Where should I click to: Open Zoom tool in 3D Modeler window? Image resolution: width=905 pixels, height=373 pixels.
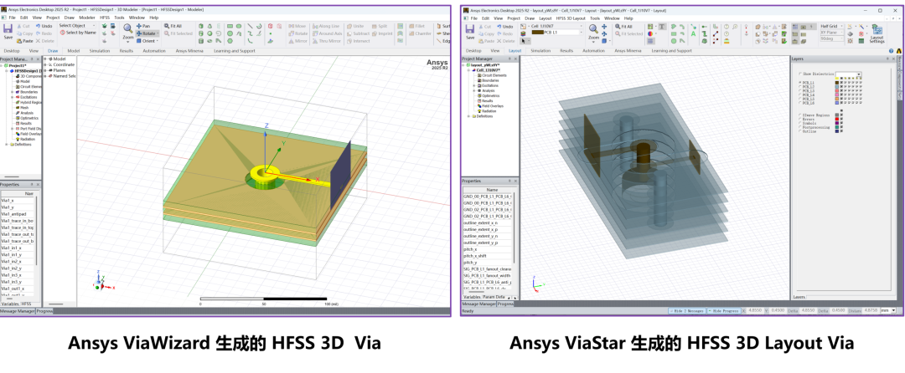click(127, 33)
